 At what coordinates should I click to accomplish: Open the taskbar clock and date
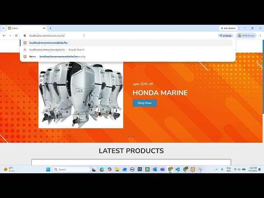(x=252, y=170)
